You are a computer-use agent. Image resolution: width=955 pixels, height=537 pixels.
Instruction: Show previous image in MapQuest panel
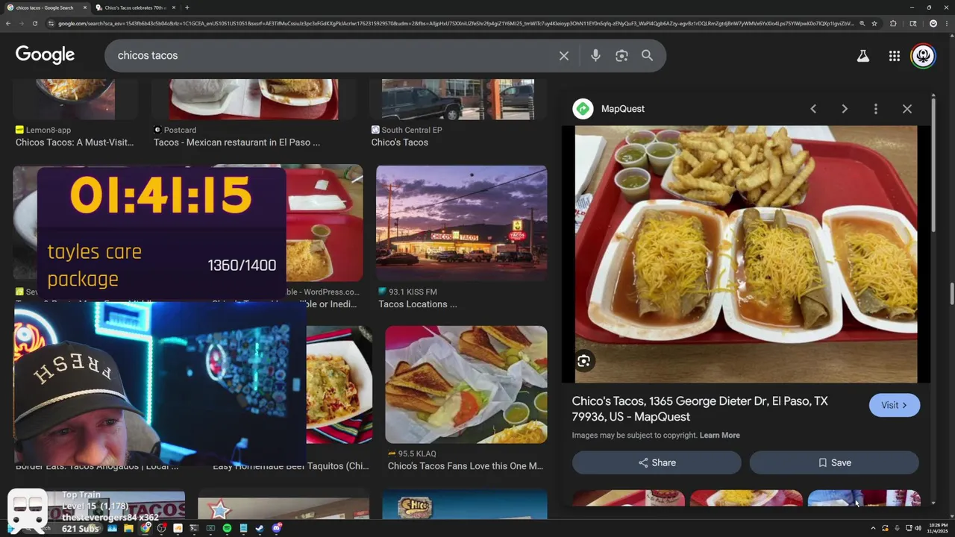(813, 109)
